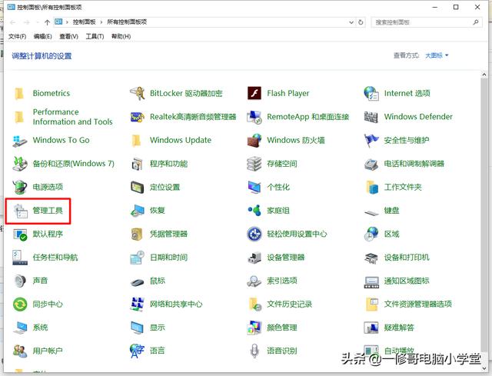
Task: Open 电源选项 icon
Action: click(x=20, y=187)
